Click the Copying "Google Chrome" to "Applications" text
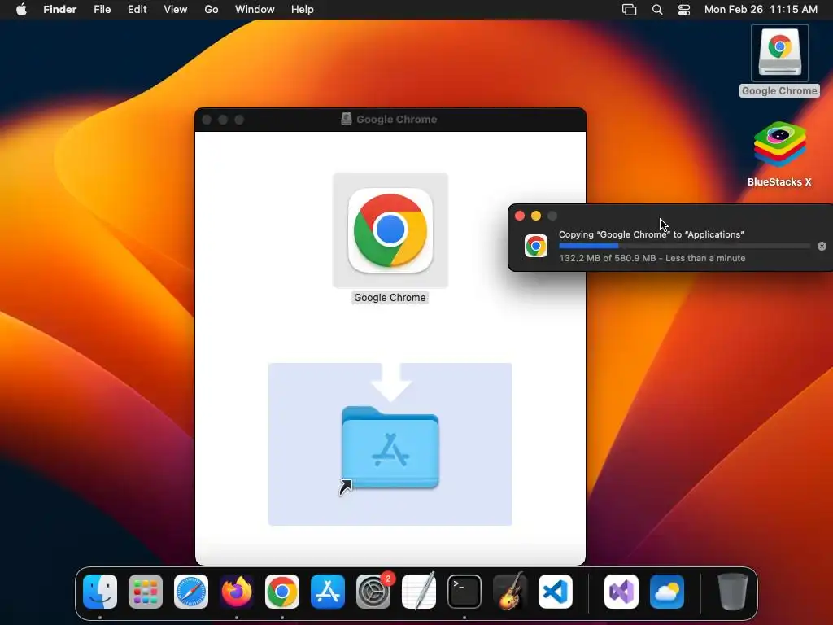This screenshot has height=625, width=833. [x=652, y=234]
